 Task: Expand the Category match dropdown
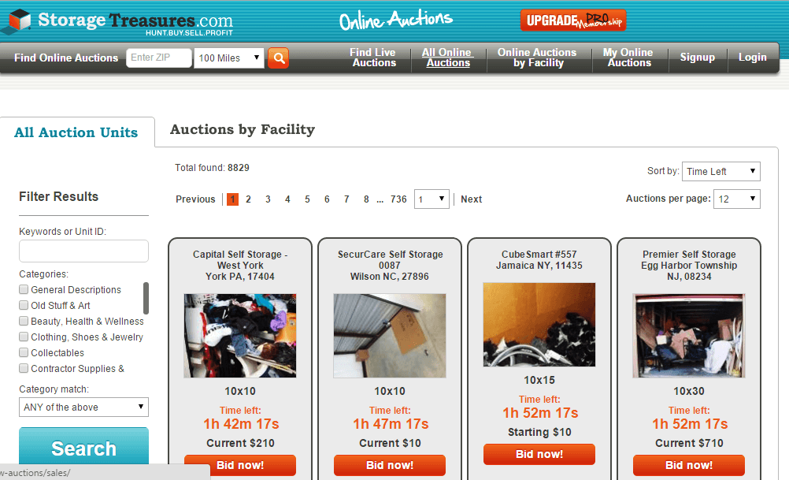click(x=83, y=407)
